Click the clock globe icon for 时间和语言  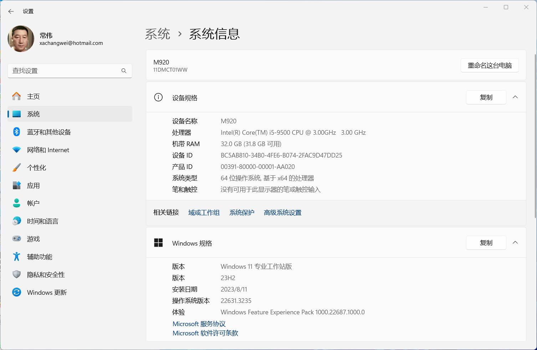(16, 221)
